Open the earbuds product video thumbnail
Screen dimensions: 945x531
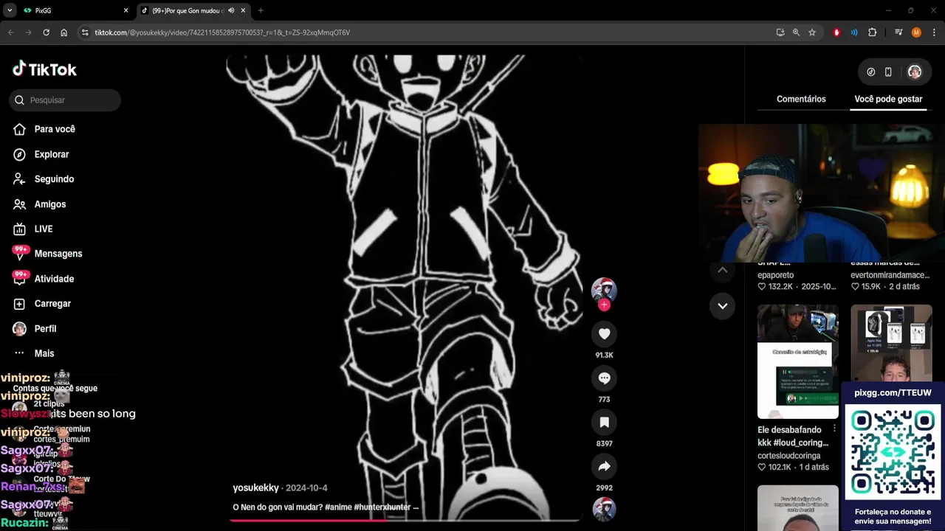(891, 344)
